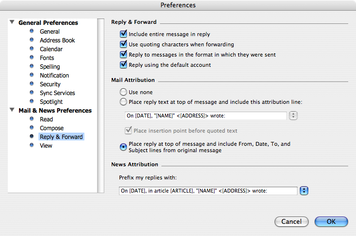Click the bullet icon next to Spelling
The height and width of the screenshot is (236, 356).
coord(32,66)
